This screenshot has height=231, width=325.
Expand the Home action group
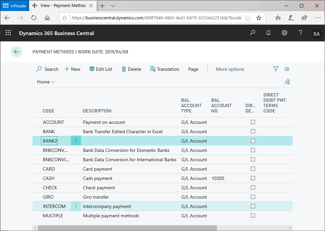[x=46, y=82]
